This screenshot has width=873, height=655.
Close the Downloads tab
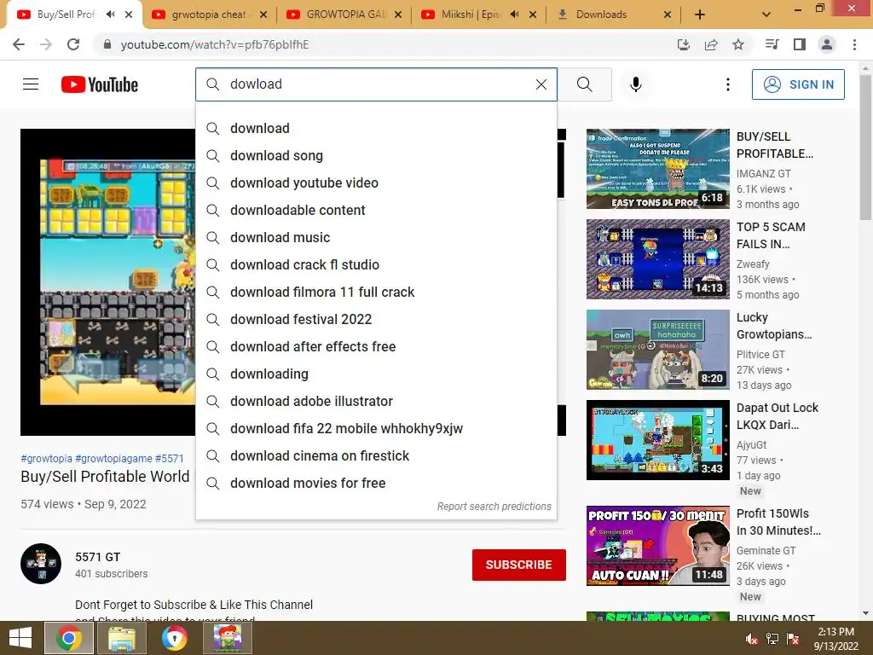(x=668, y=14)
